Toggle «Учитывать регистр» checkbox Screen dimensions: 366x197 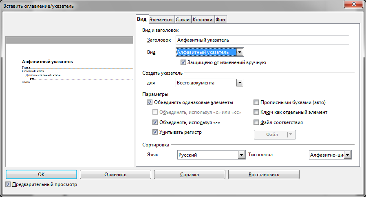coord(155,132)
